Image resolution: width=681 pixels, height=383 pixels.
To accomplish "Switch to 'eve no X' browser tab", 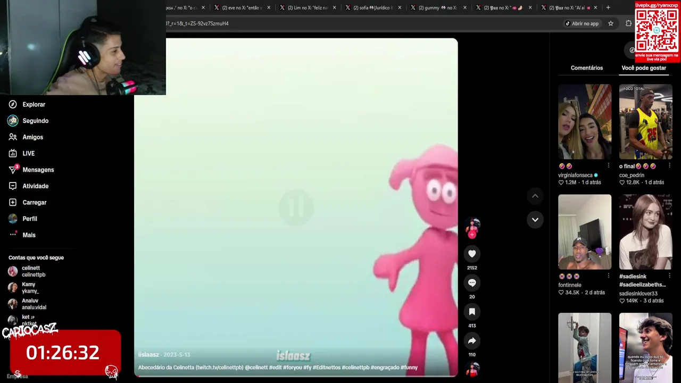I will [242, 7].
